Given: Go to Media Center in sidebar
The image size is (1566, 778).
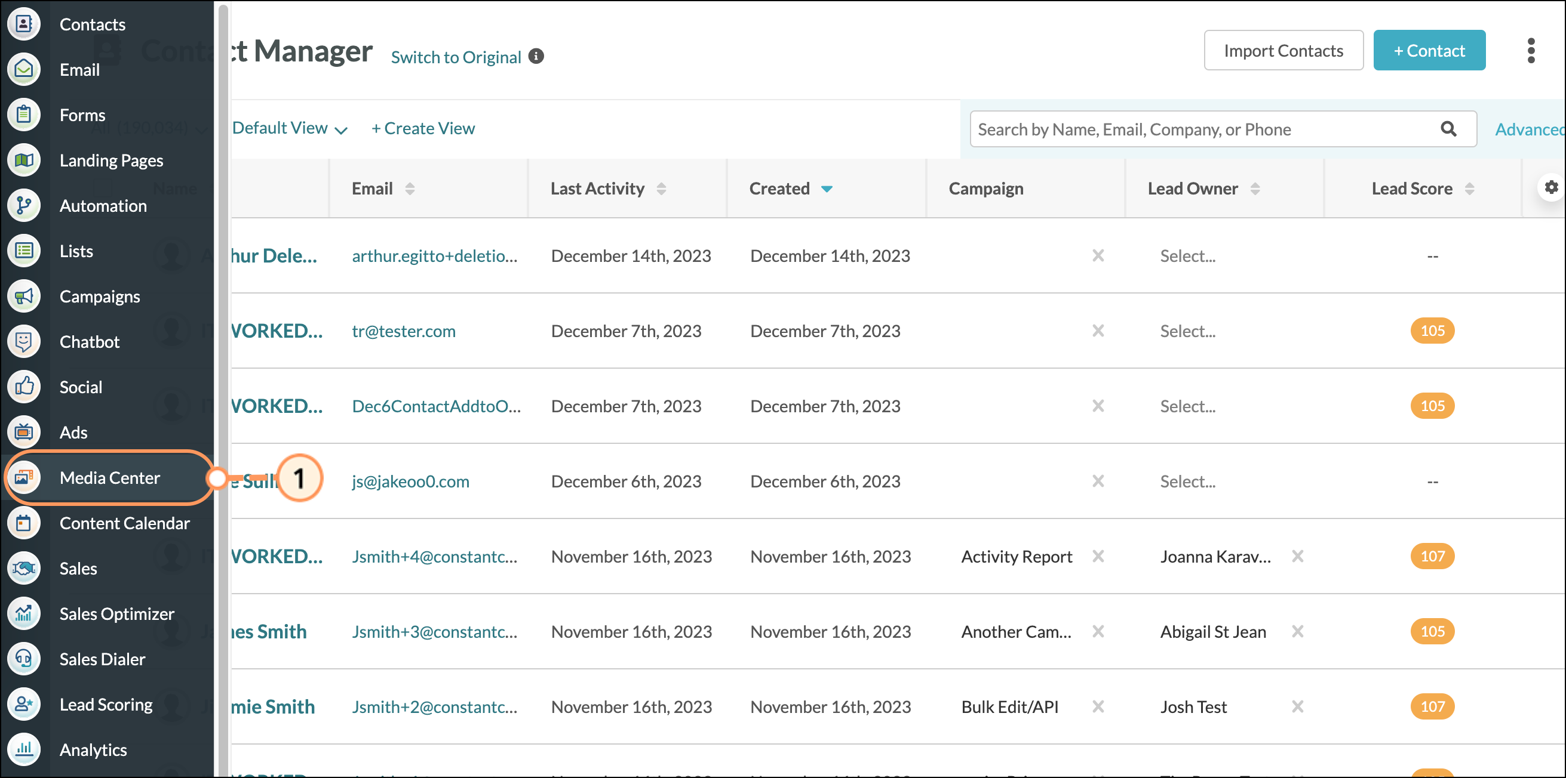Looking at the screenshot, I should (109, 478).
